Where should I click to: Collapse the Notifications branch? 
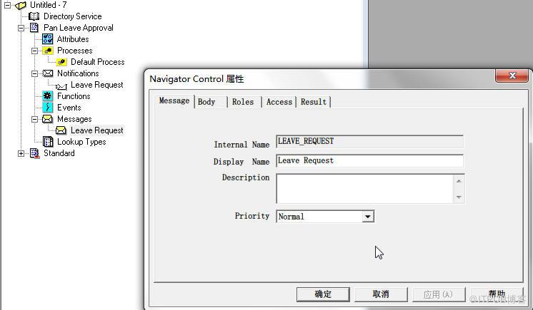pos(35,73)
